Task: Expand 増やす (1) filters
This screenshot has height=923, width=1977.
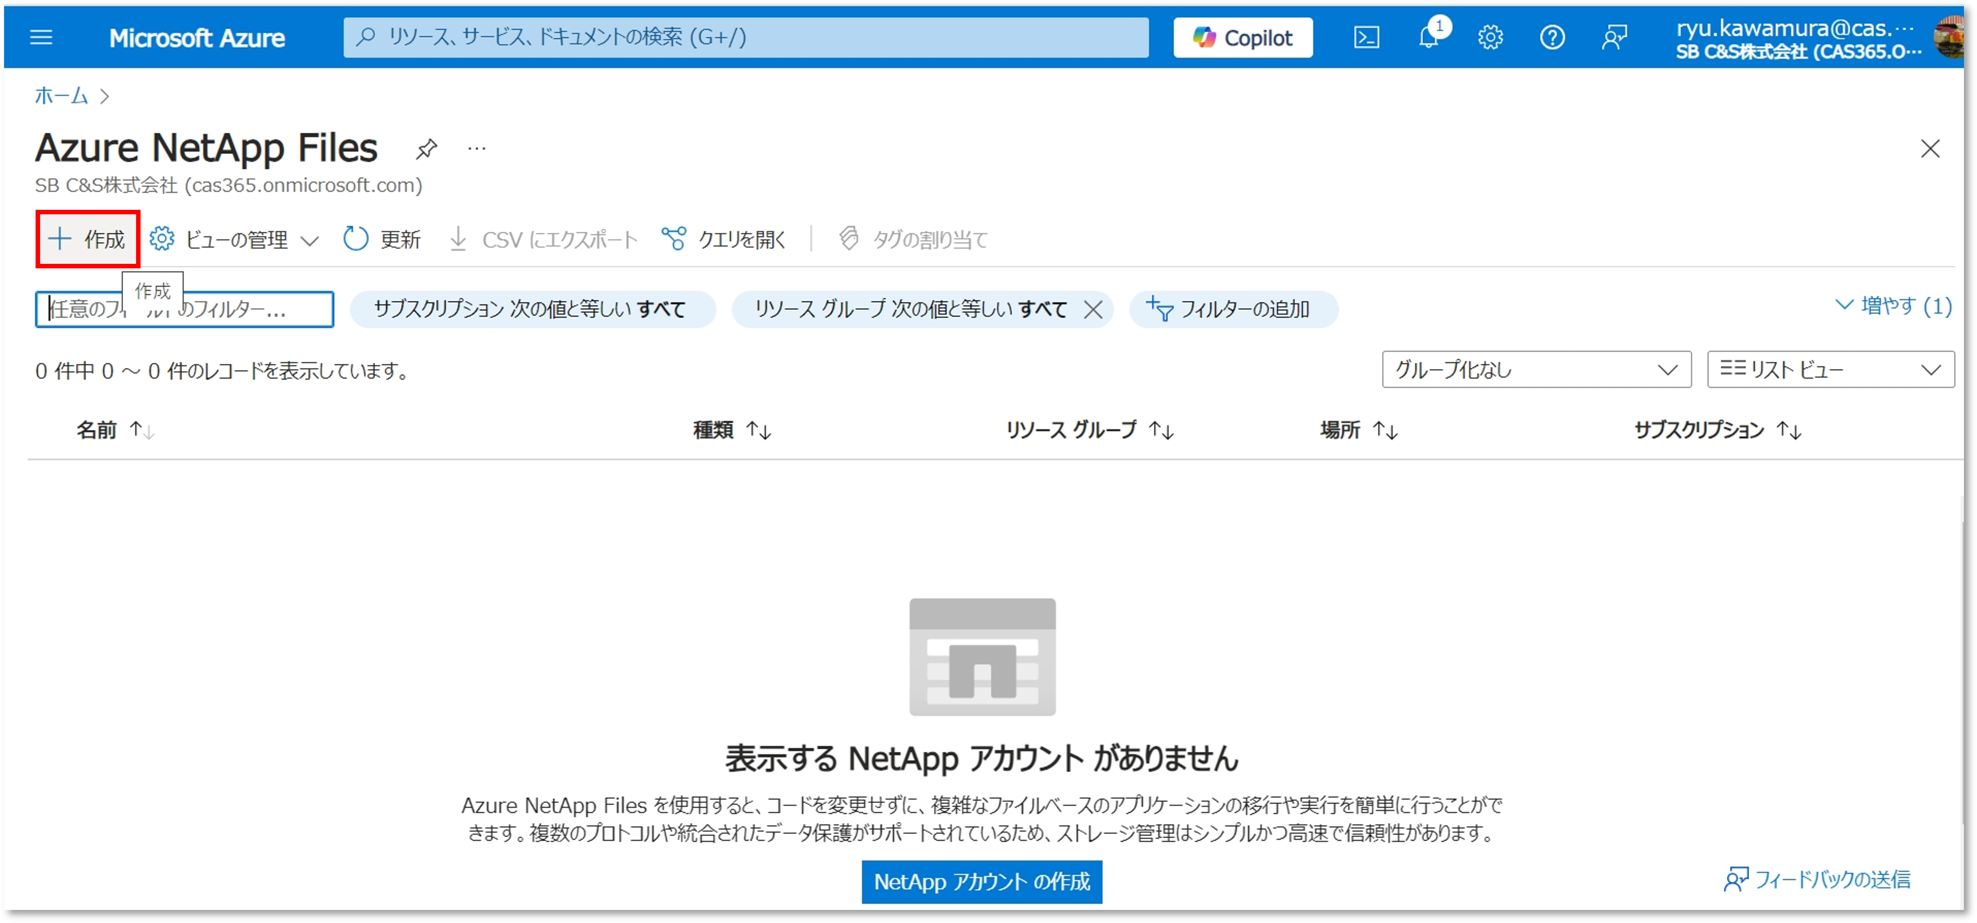Action: [x=1893, y=306]
